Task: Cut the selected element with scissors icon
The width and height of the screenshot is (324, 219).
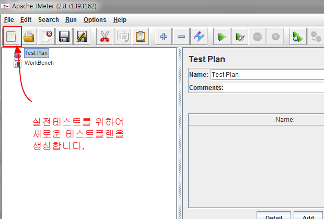Action: (x=105, y=37)
